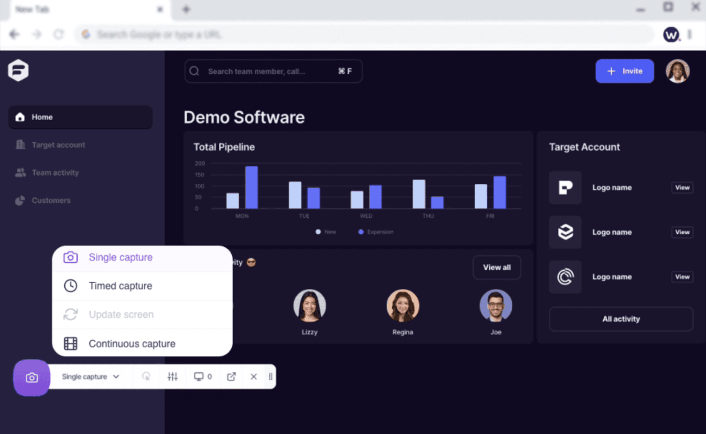Open the capture settings sliders icon

pyautogui.click(x=172, y=377)
